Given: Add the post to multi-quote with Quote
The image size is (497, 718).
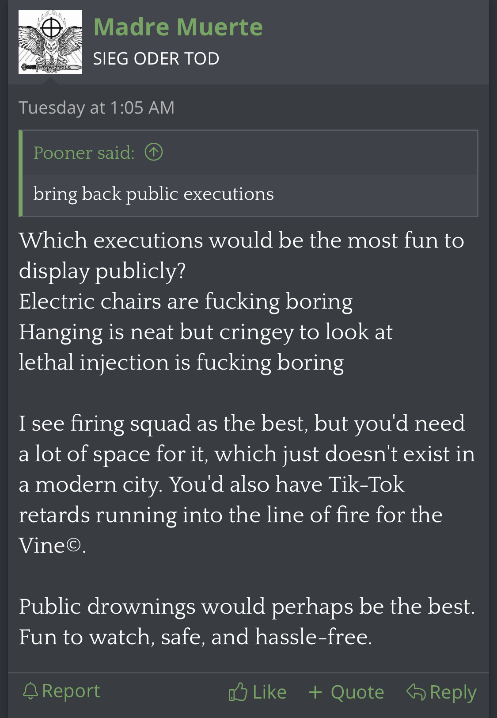Looking at the screenshot, I should point(357,692).
